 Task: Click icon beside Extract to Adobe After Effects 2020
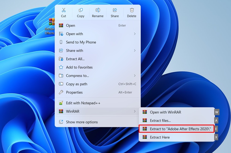(x=145, y=129)
